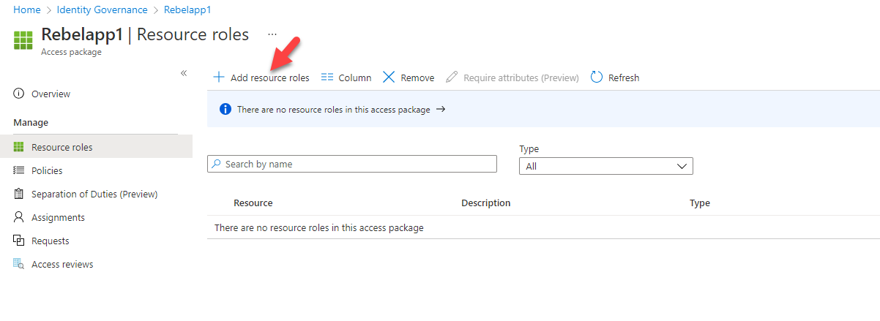Click the Home breadcrumb link
880x321 pixels.
(26, 10)
